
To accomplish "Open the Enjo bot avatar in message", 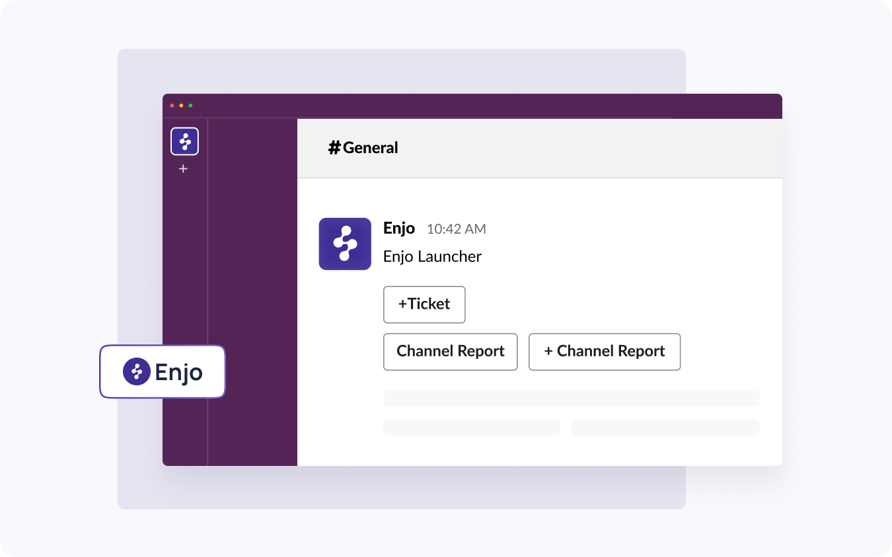I will [x=345, y=244].
